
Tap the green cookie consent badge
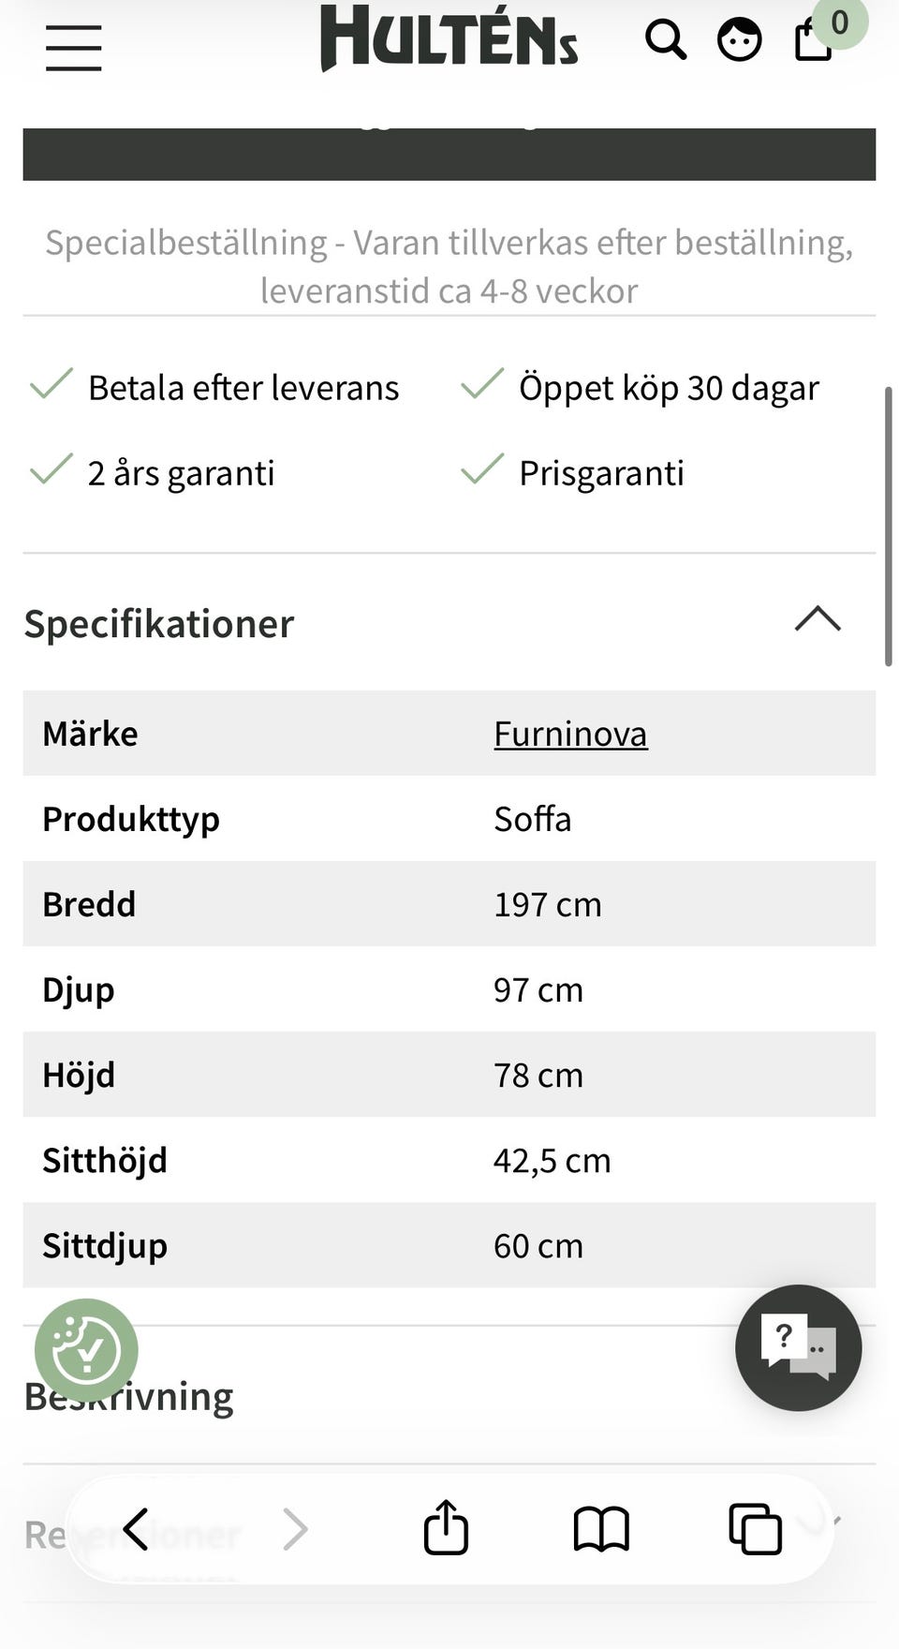pos(86,1350)
